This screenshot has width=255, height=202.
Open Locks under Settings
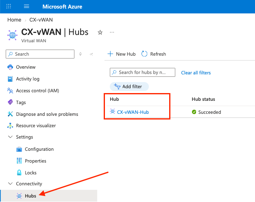coord(31,173)
